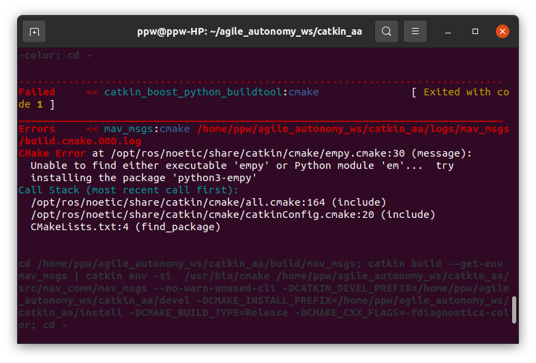Screen dimensions: 536x363
Task: Click the red 'Failed' status text
Action: coord(37,92)
